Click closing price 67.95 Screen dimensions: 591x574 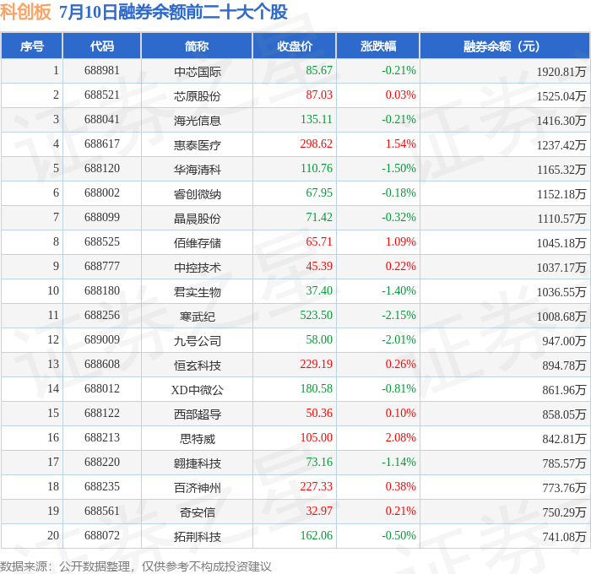coord(319,192)
